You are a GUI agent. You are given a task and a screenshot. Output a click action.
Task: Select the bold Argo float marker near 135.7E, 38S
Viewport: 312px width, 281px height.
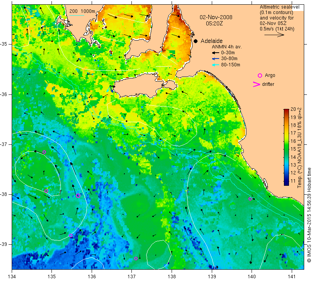(78, 196)
